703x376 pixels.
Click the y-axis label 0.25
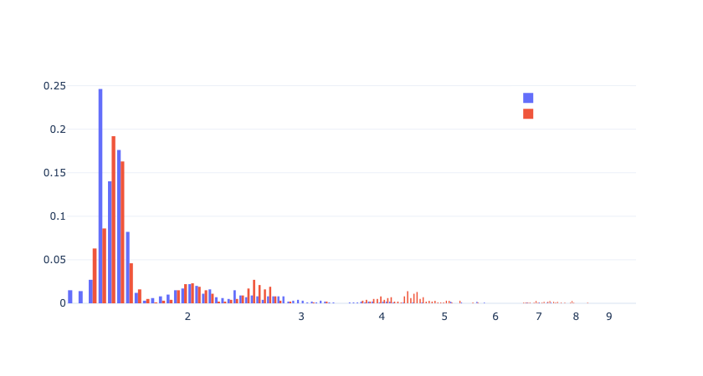coord(54,86)
